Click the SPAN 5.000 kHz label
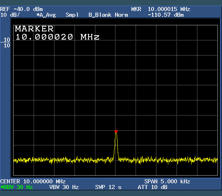This screenshot has width=222, height=196. pos(167,181)
